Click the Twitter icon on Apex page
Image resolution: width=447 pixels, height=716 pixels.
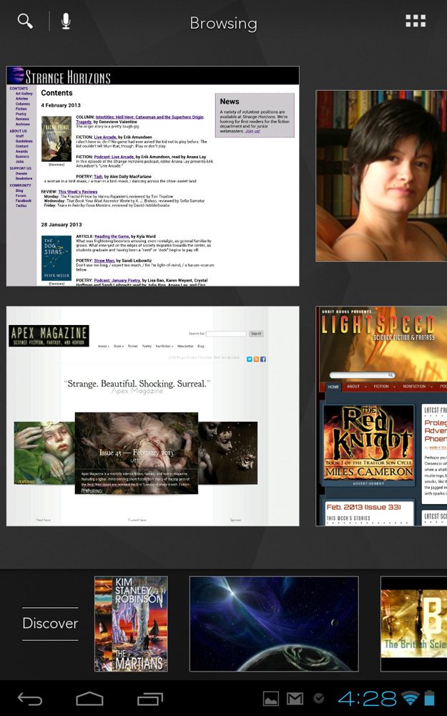250,359
